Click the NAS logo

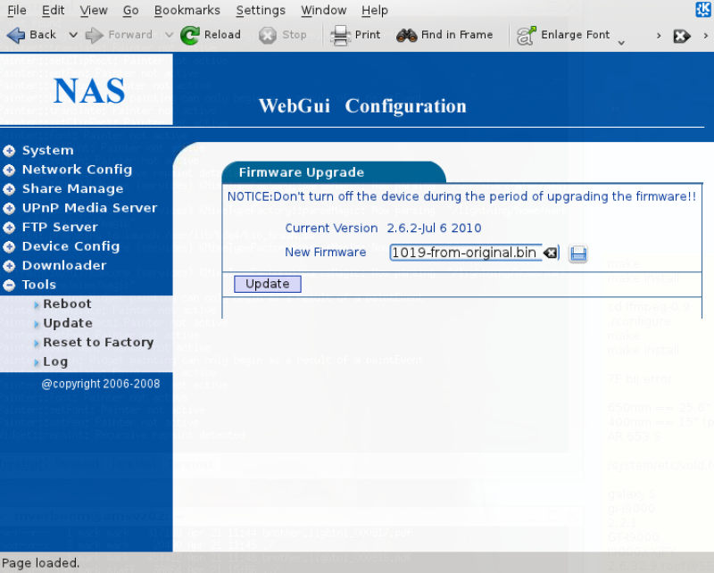88,90
